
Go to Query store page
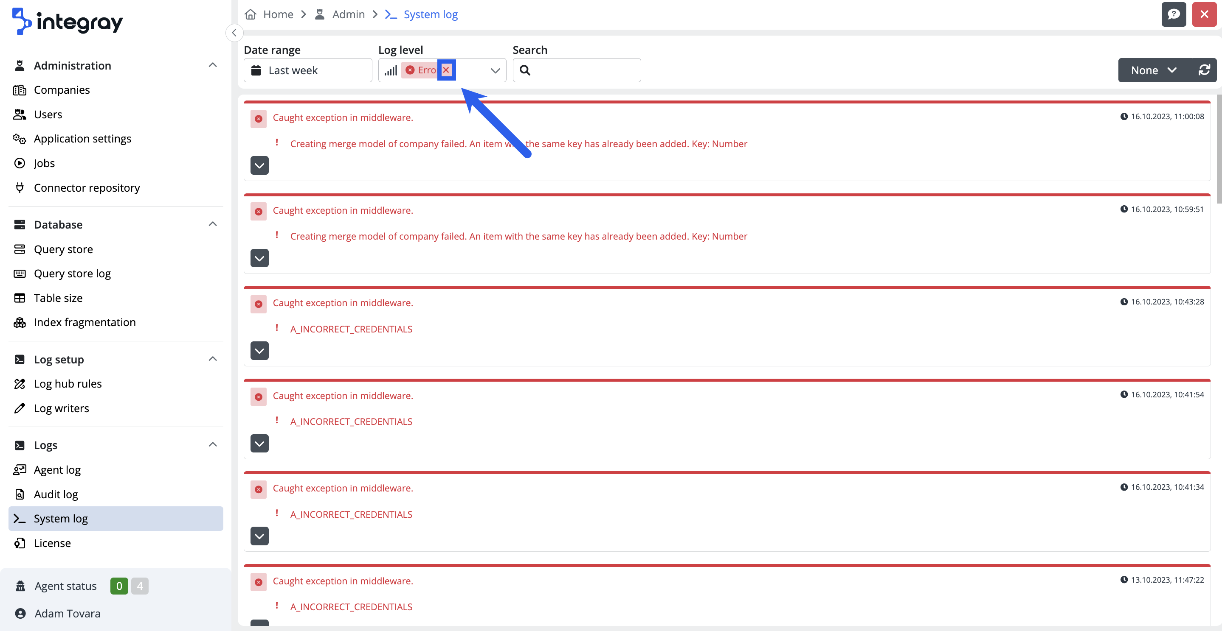pos(63,249)
